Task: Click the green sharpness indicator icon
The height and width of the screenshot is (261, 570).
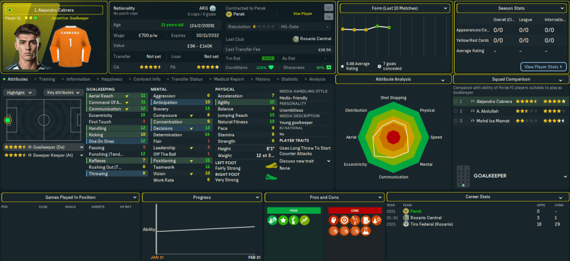Action: tap(329, 67)
